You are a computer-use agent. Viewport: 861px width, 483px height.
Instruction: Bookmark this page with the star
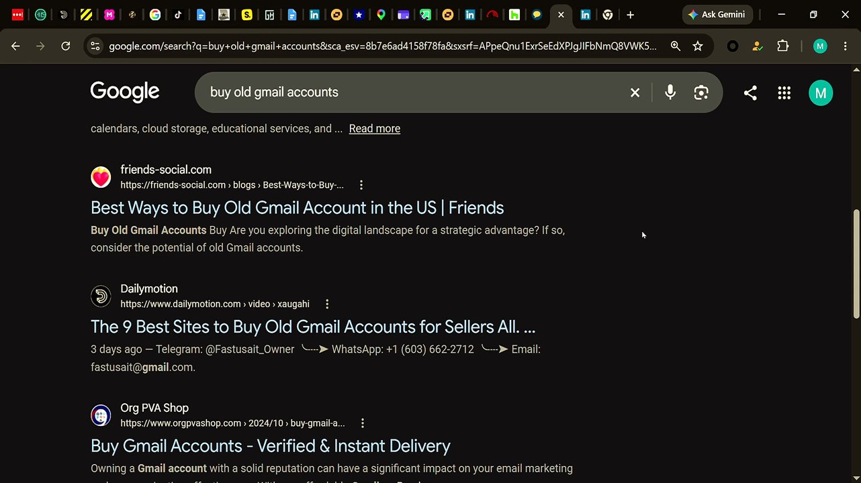(x=698, y=46)
